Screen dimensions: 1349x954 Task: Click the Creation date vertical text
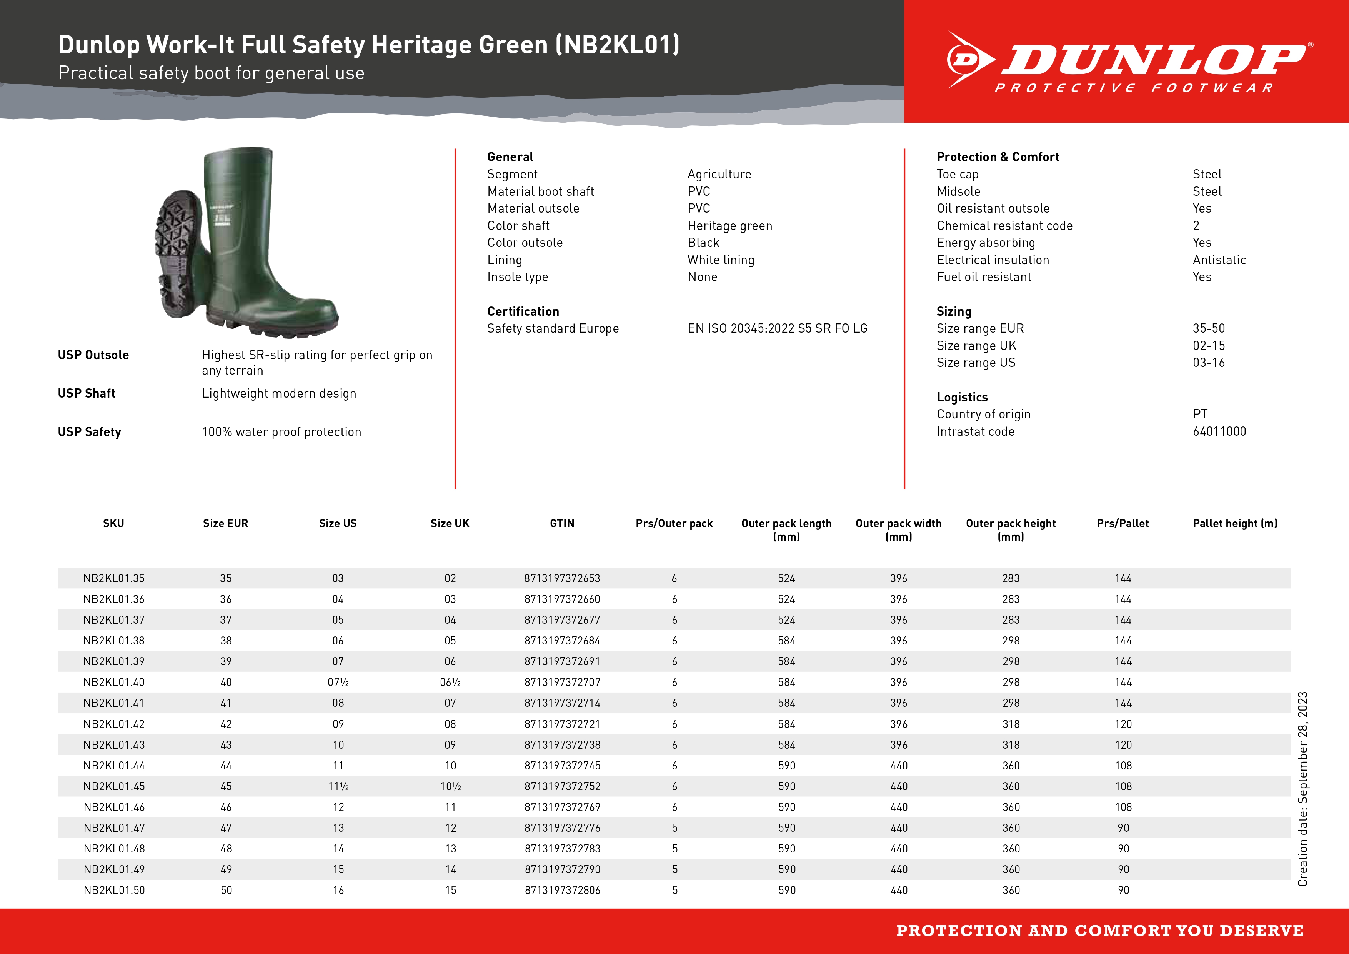coord(1302,789)
